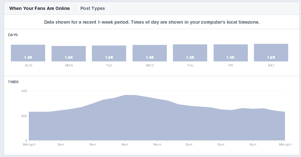This screenshot has width=301, height=157.
Task: Click the 6am time axis label
Action: pos(93,145)
